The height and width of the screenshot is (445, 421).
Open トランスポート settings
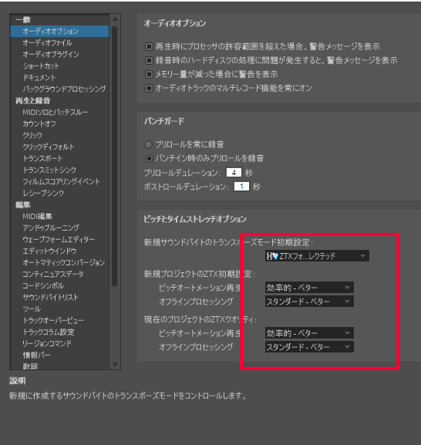pyautogui.click(x=42, y=158)
